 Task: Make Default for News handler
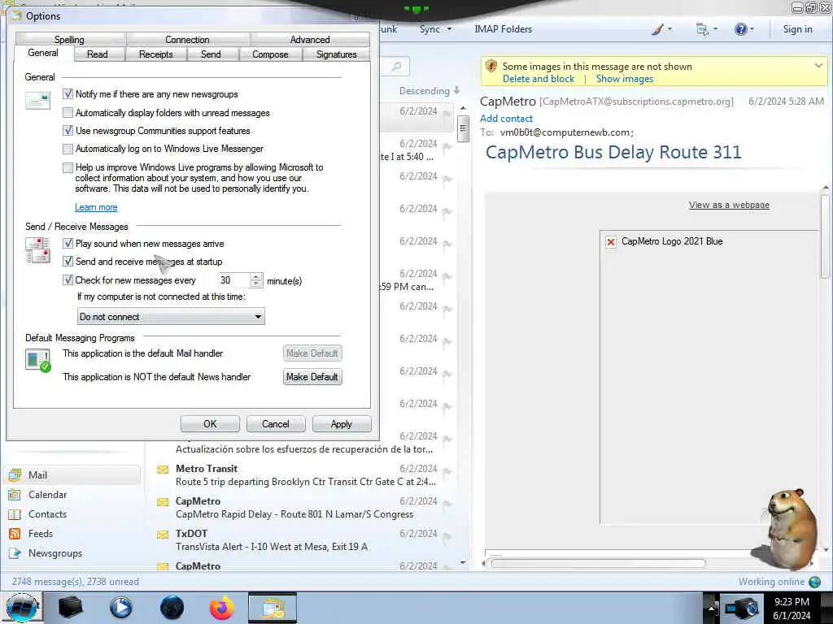click(312, 377)
